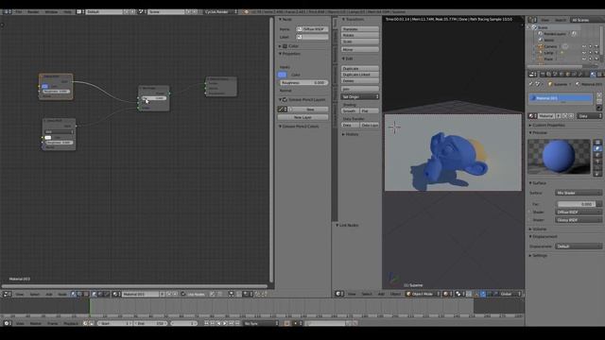
Task: Open the Scene properties tab icon
Action: tap(555, 74)
